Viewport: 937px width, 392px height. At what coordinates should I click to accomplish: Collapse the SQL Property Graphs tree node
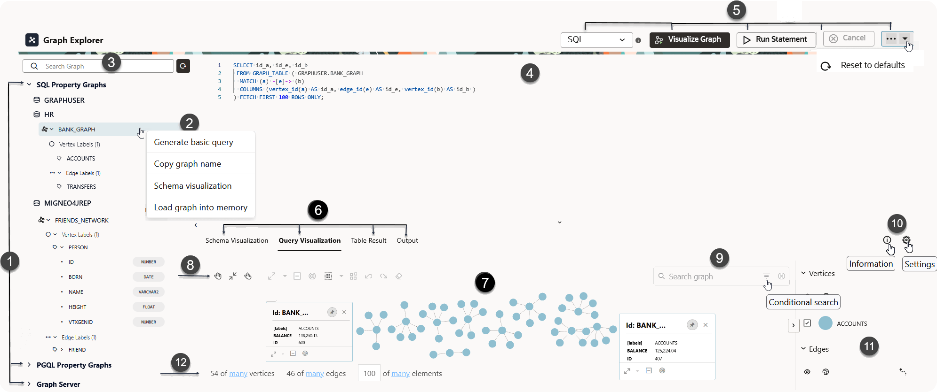(x=29, y=85)
